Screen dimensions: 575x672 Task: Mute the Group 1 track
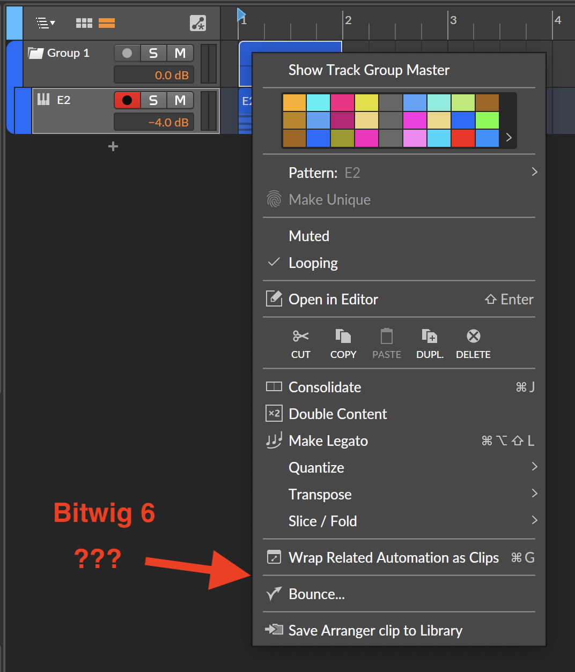[x=180, y=53]
